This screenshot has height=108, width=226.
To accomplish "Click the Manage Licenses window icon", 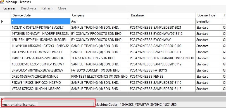I will click(2, 2).
